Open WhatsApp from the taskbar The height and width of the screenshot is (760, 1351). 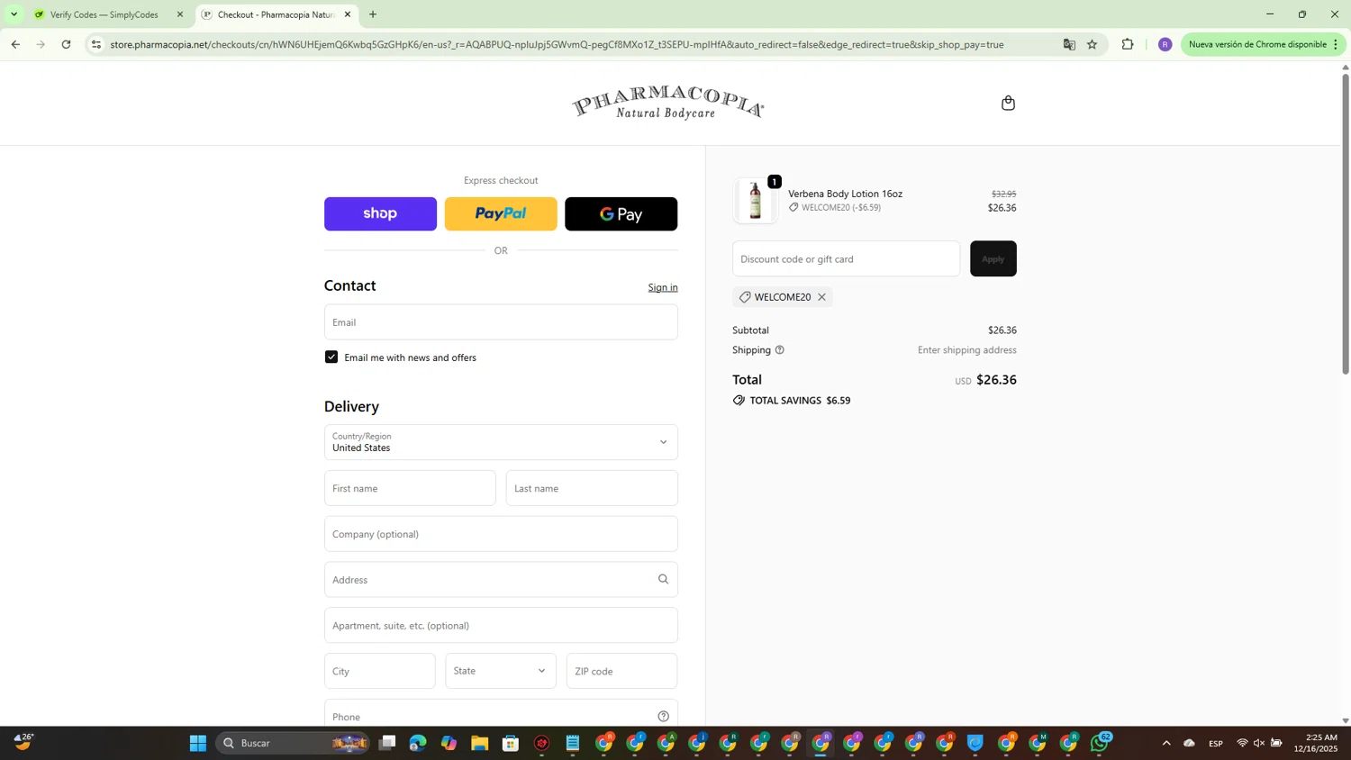coord(1100,743)
